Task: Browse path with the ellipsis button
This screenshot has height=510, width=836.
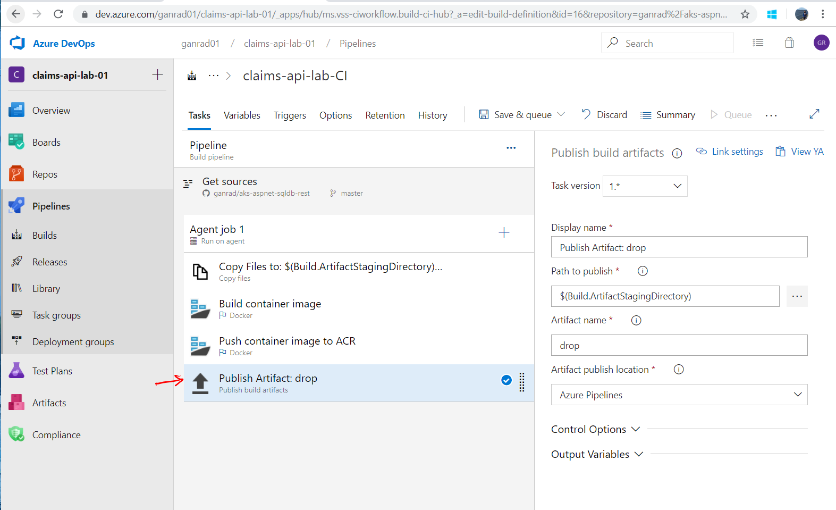Action: click(797, 296)
